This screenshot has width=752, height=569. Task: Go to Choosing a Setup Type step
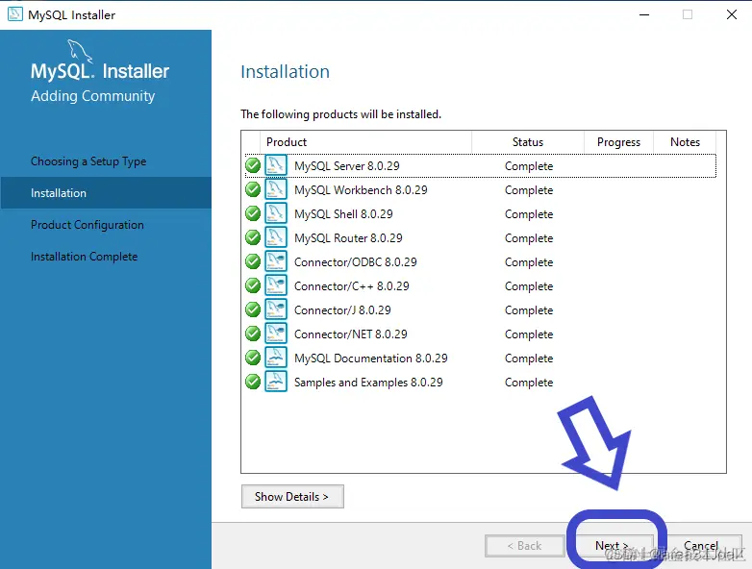[x=88, y=161]
